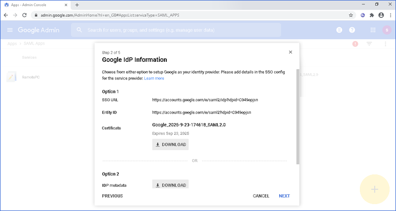This screenshot has width=396, height=211.
Task: Open a new browser tab
Action: point(77,4)
